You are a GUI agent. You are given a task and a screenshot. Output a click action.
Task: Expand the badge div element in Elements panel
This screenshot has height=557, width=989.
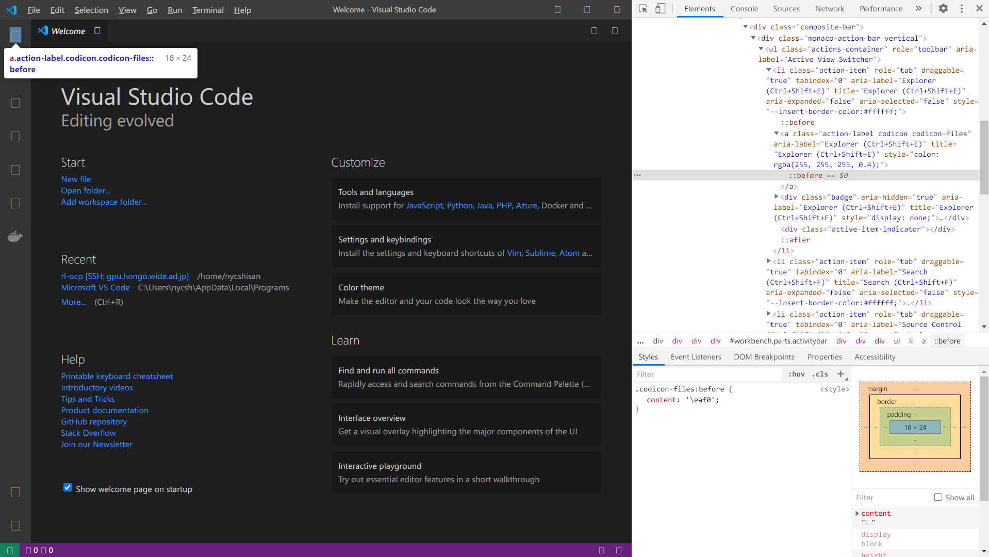click(x=777, y=196)
